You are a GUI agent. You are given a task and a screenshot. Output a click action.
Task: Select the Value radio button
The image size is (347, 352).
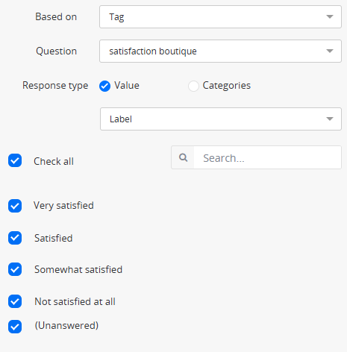click(x=104, y=86)
